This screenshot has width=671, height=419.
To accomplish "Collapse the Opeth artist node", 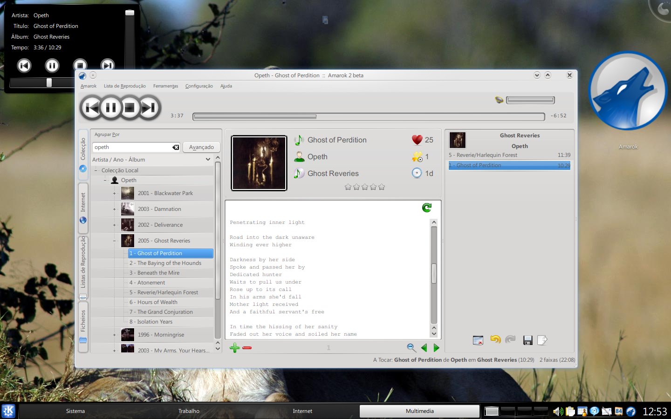I will click(x=105, y=180).
